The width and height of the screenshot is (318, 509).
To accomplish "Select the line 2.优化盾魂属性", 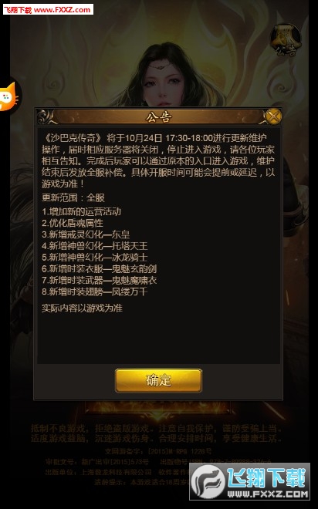I will 73,223.
